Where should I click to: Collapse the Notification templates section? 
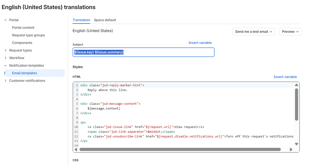[6, 66]
